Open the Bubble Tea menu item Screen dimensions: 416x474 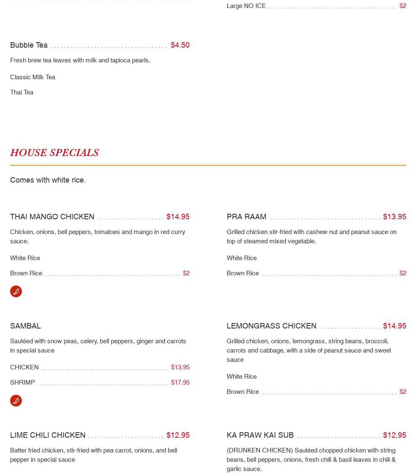29,45
